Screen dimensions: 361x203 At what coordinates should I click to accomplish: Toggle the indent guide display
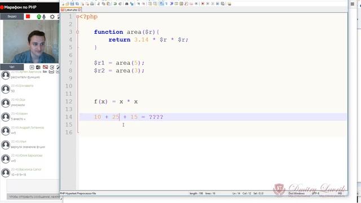(171, 4)
